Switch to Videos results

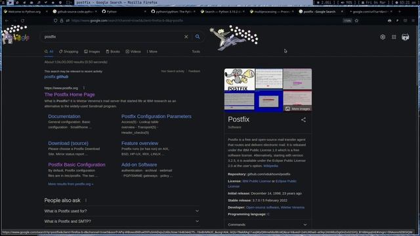click(133, 51)
